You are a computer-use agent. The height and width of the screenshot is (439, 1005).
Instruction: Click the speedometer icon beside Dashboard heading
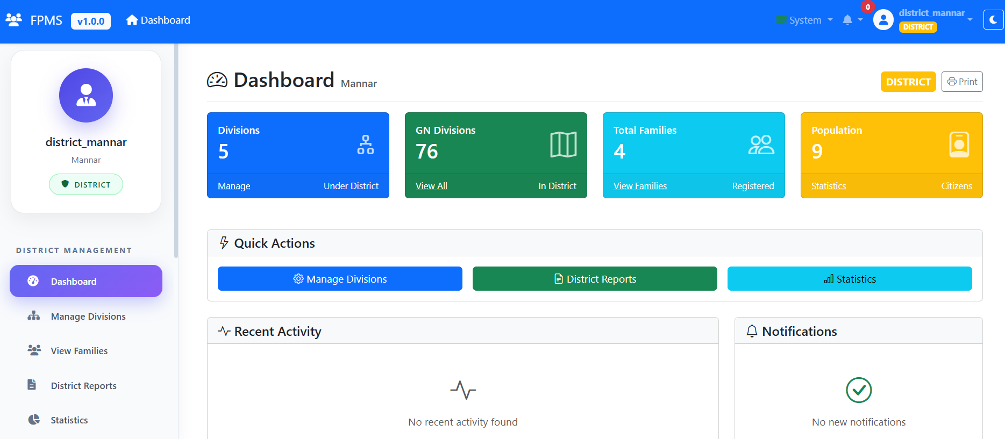pos(217,80)
